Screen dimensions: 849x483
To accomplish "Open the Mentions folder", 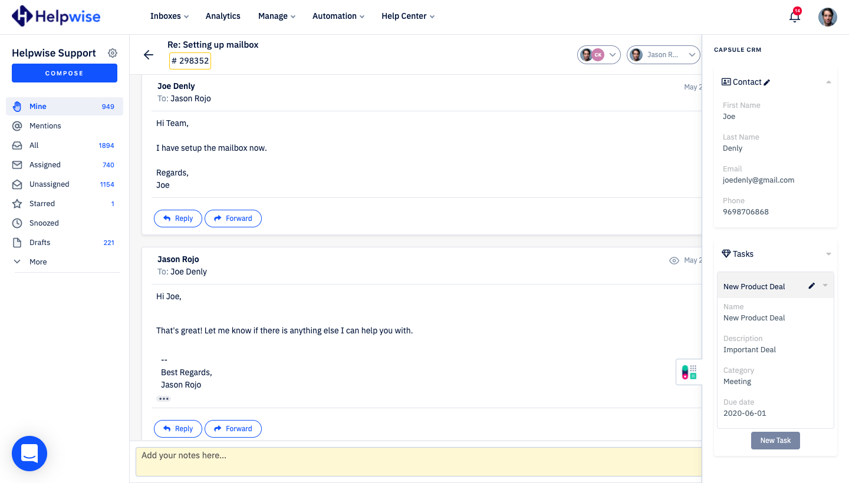I will coord(64,125).
